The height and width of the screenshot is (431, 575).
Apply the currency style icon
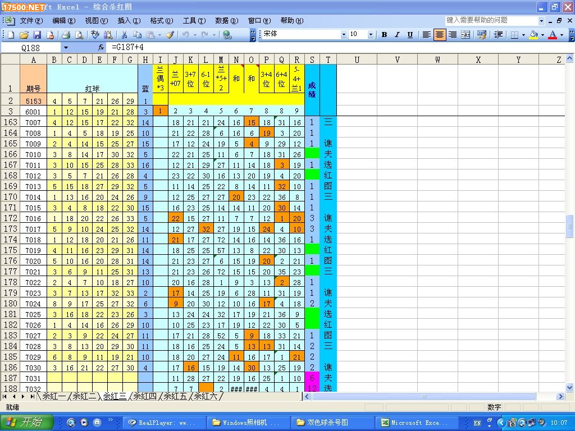click(x=481, y=35)
